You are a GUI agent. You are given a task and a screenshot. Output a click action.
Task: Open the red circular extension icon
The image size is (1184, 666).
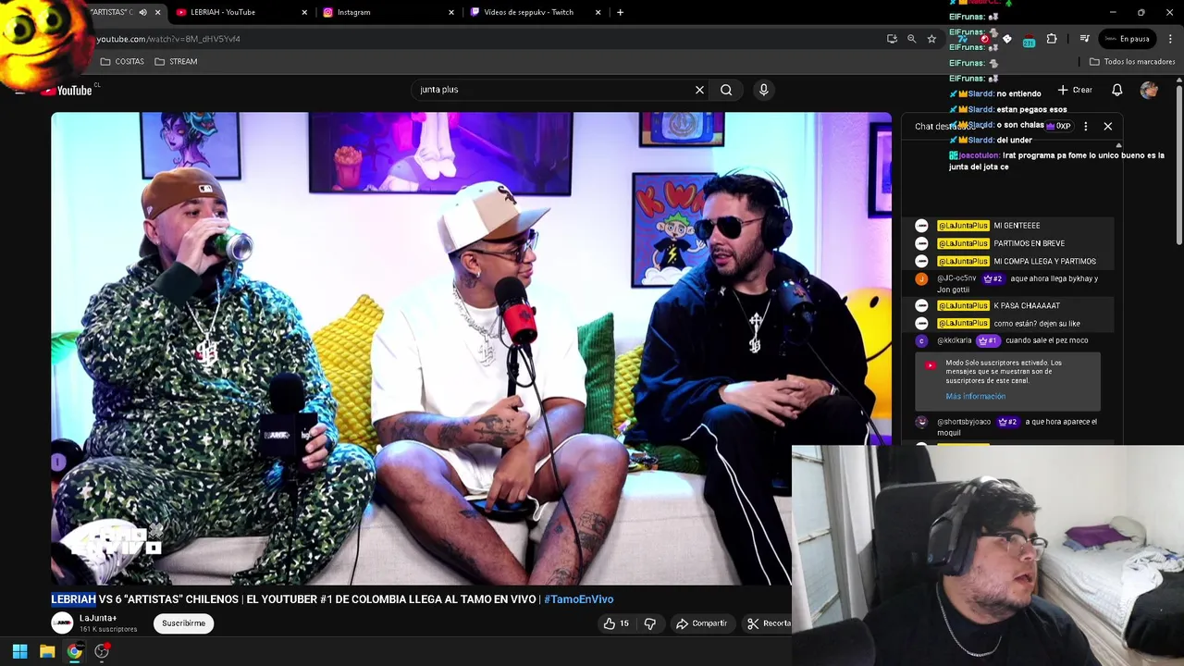click(x=985, y=39)
